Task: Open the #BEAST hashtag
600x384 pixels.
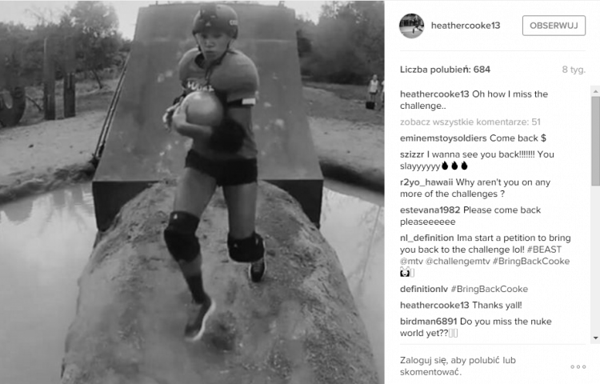Action: (x=544, y=250)
